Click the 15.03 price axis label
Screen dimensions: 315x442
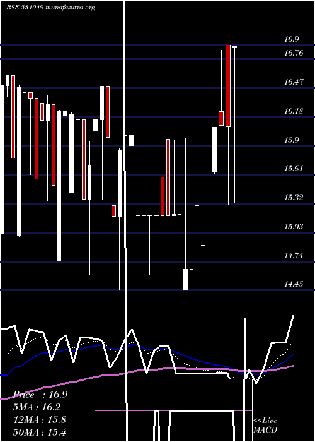pyautogui.click(x=294, y=227)
